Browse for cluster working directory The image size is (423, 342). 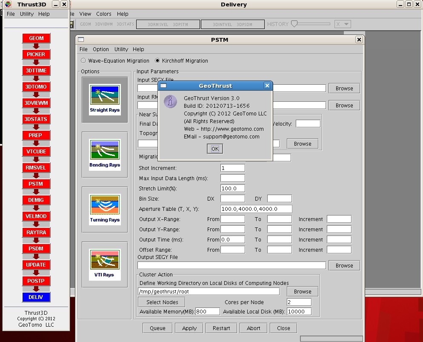coord(303,291)
